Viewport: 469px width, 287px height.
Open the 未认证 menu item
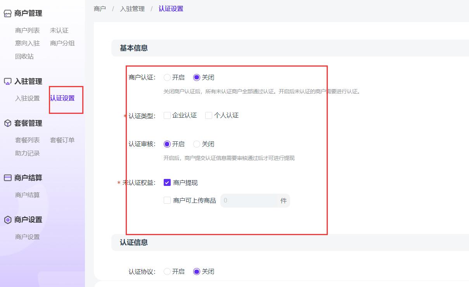tap(59, 30)
